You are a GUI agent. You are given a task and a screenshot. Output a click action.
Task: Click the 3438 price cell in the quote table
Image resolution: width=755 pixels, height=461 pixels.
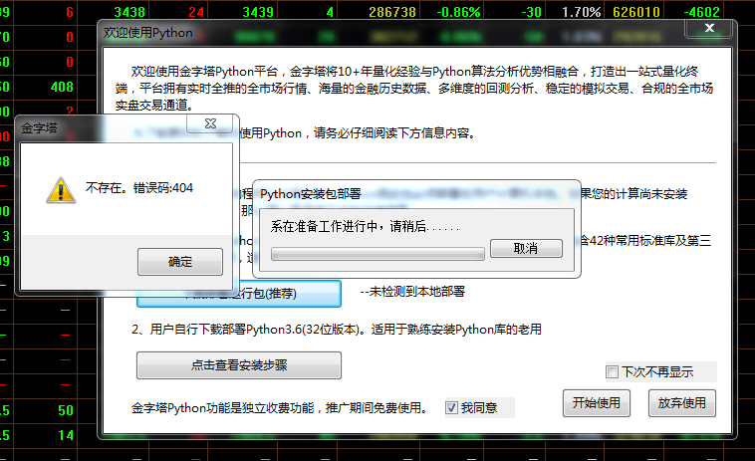click(x=129, y=12)
